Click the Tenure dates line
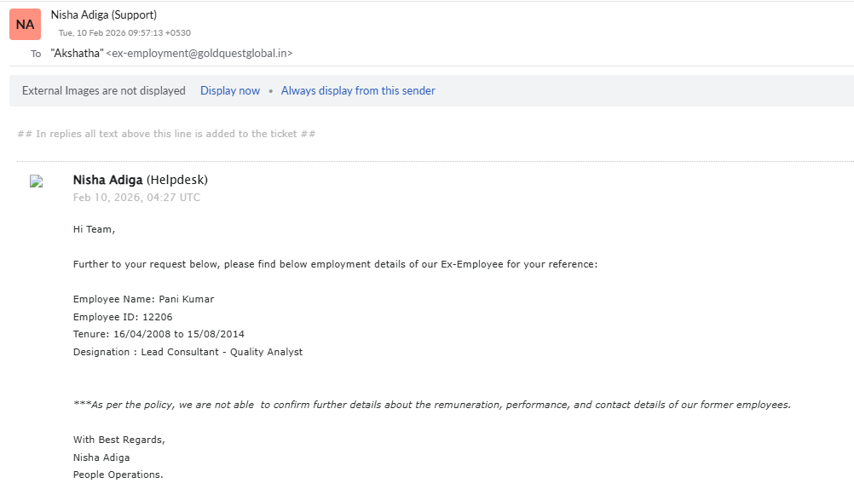Viewport: 854px width, 495px height. tap(159, 334)
